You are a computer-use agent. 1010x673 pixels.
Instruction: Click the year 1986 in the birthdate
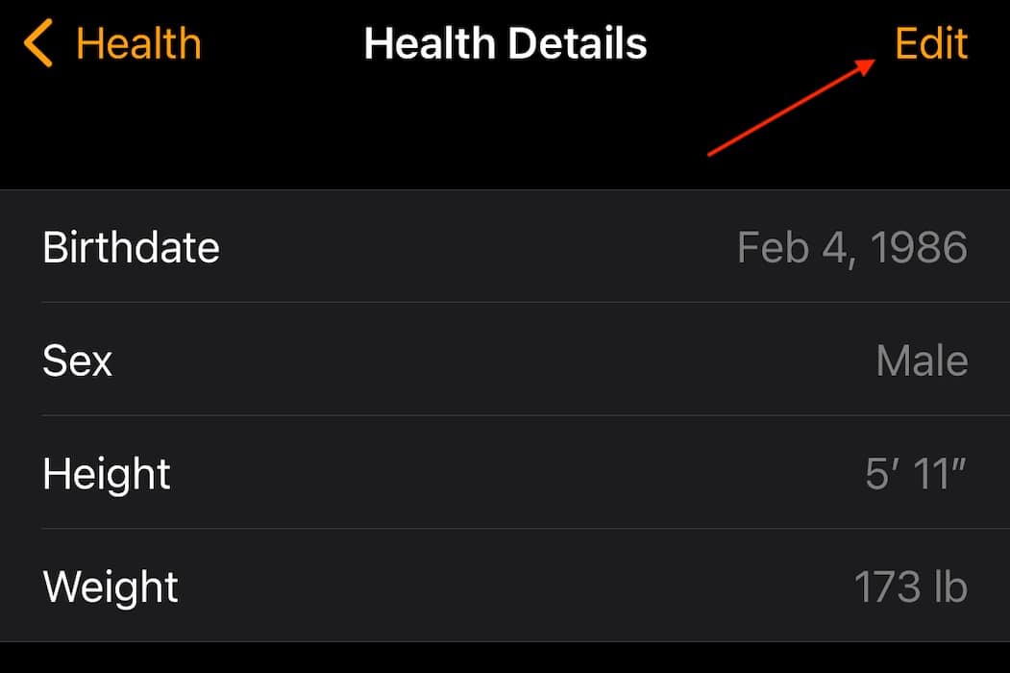coord(919,248)
